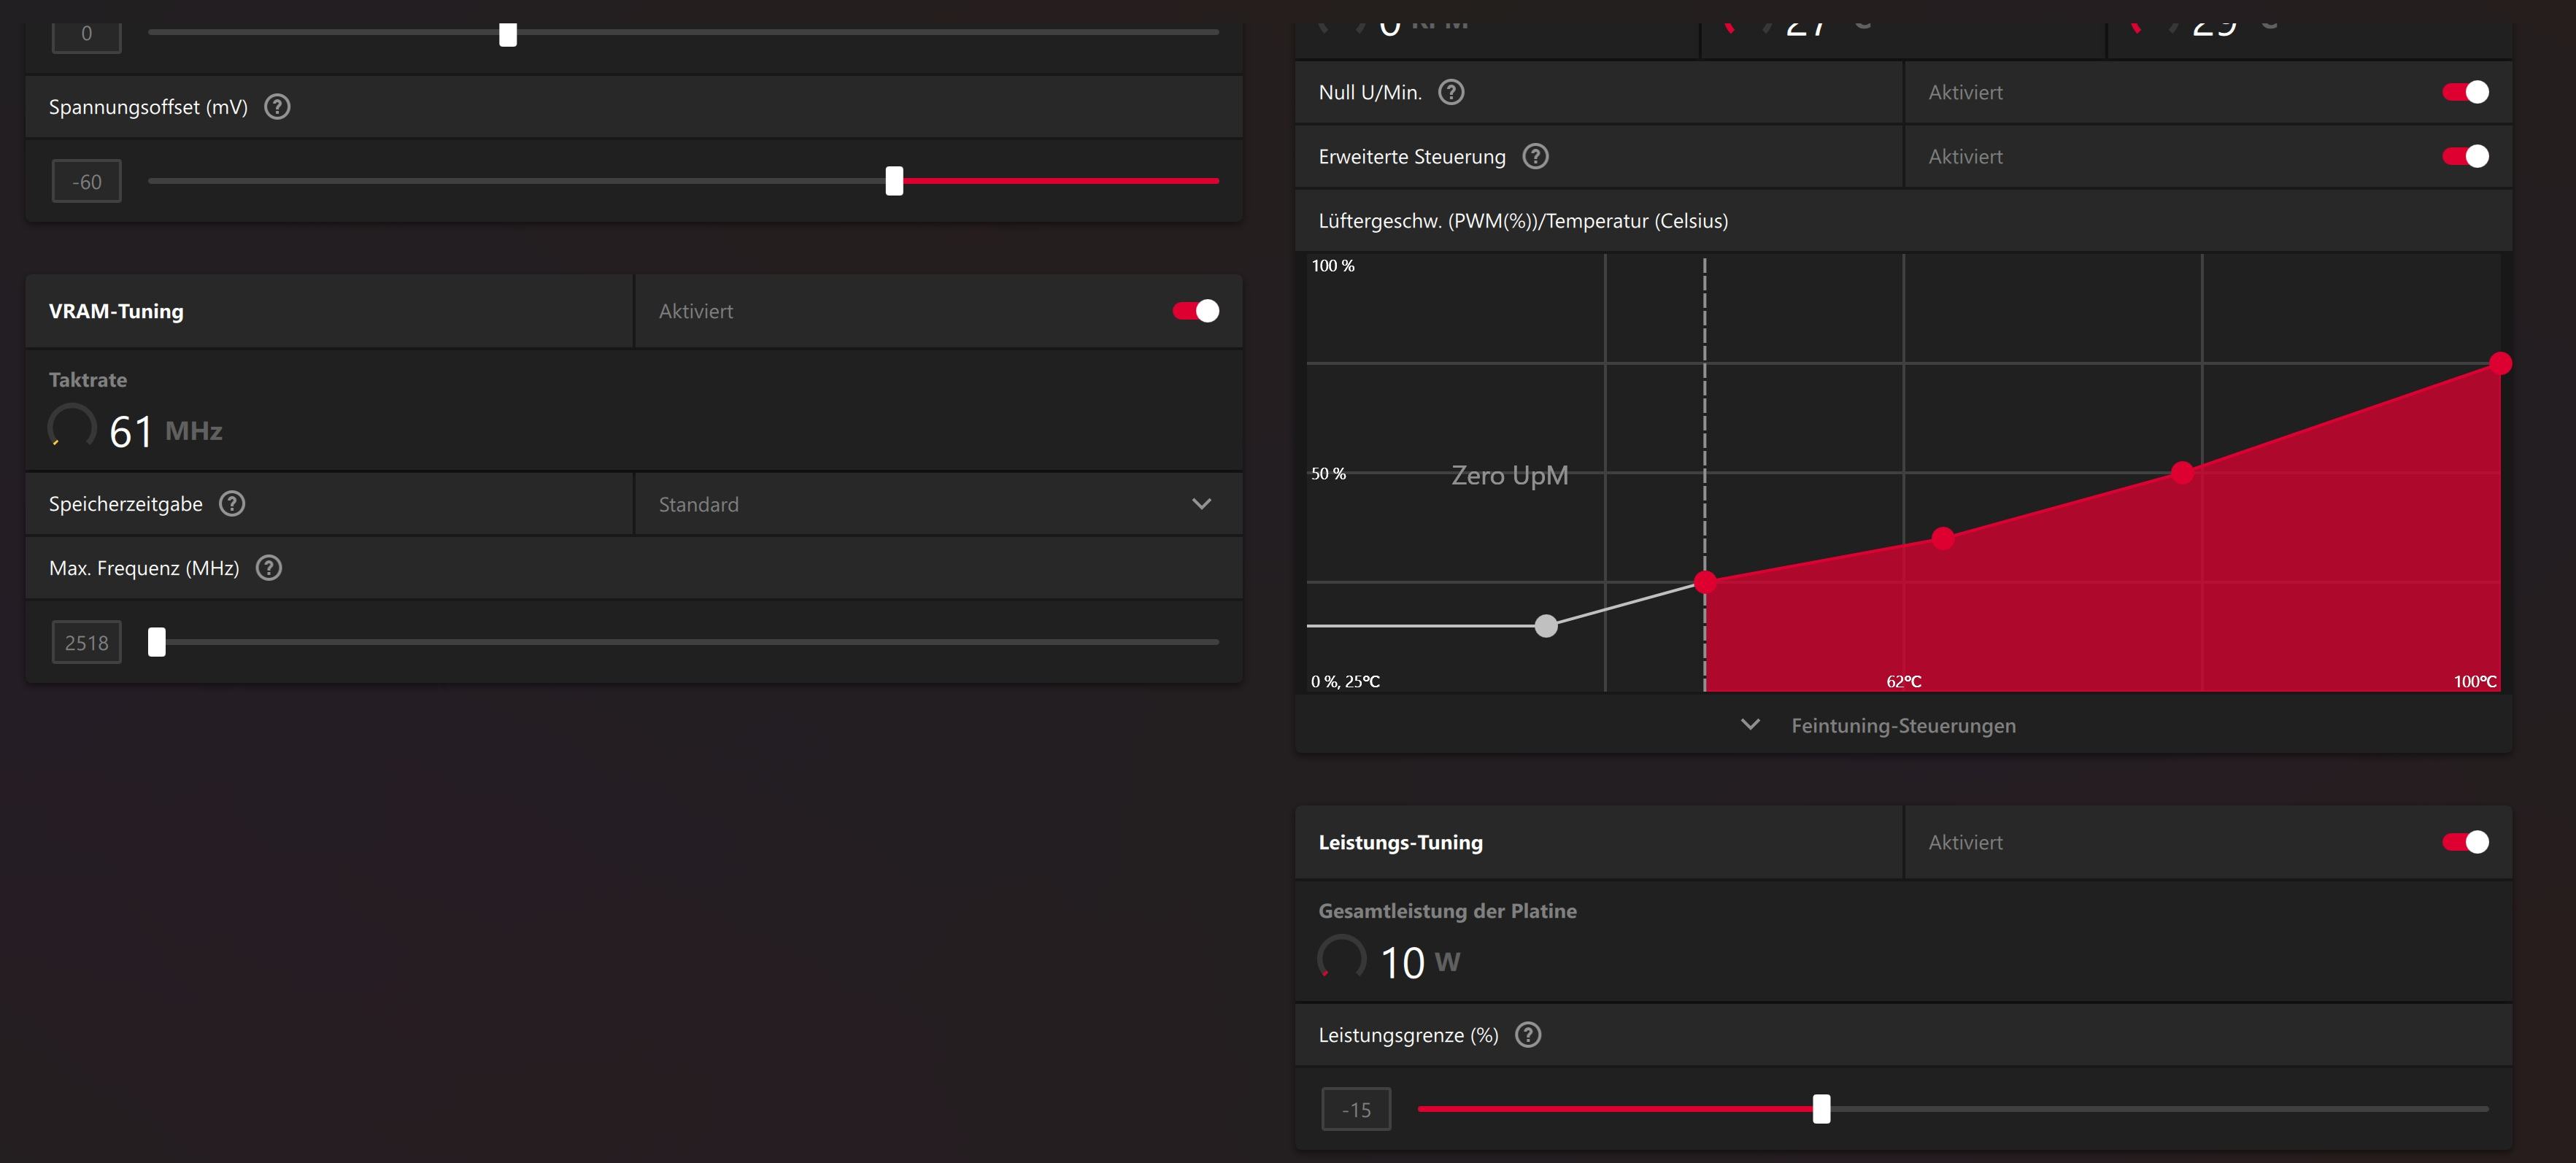This screenshot has height=1163, width=2576.
Task: Click help icon beside Speicherzeitgabe
Action: pyautogui.click(x=232, y=504)
